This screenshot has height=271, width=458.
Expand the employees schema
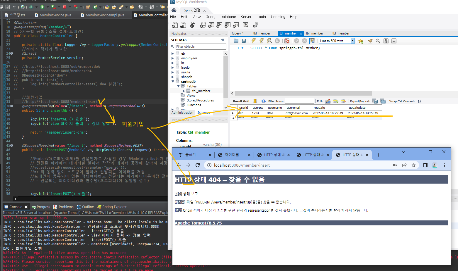pyautogui.click(x=173, y=58)
